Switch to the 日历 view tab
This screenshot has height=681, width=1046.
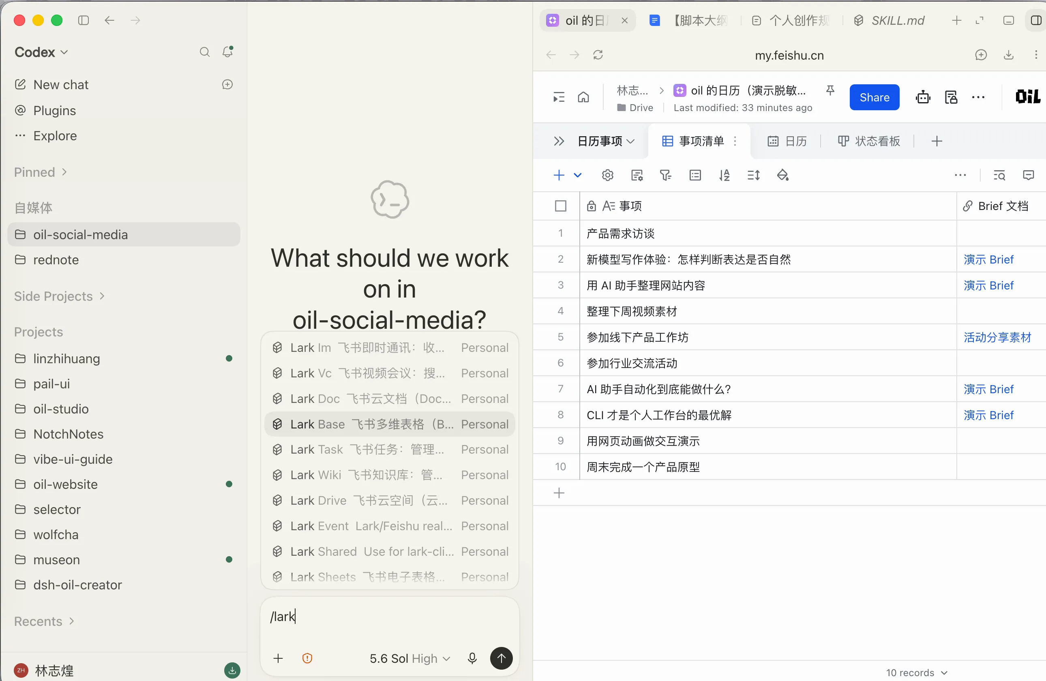click(x=787, y=141)
